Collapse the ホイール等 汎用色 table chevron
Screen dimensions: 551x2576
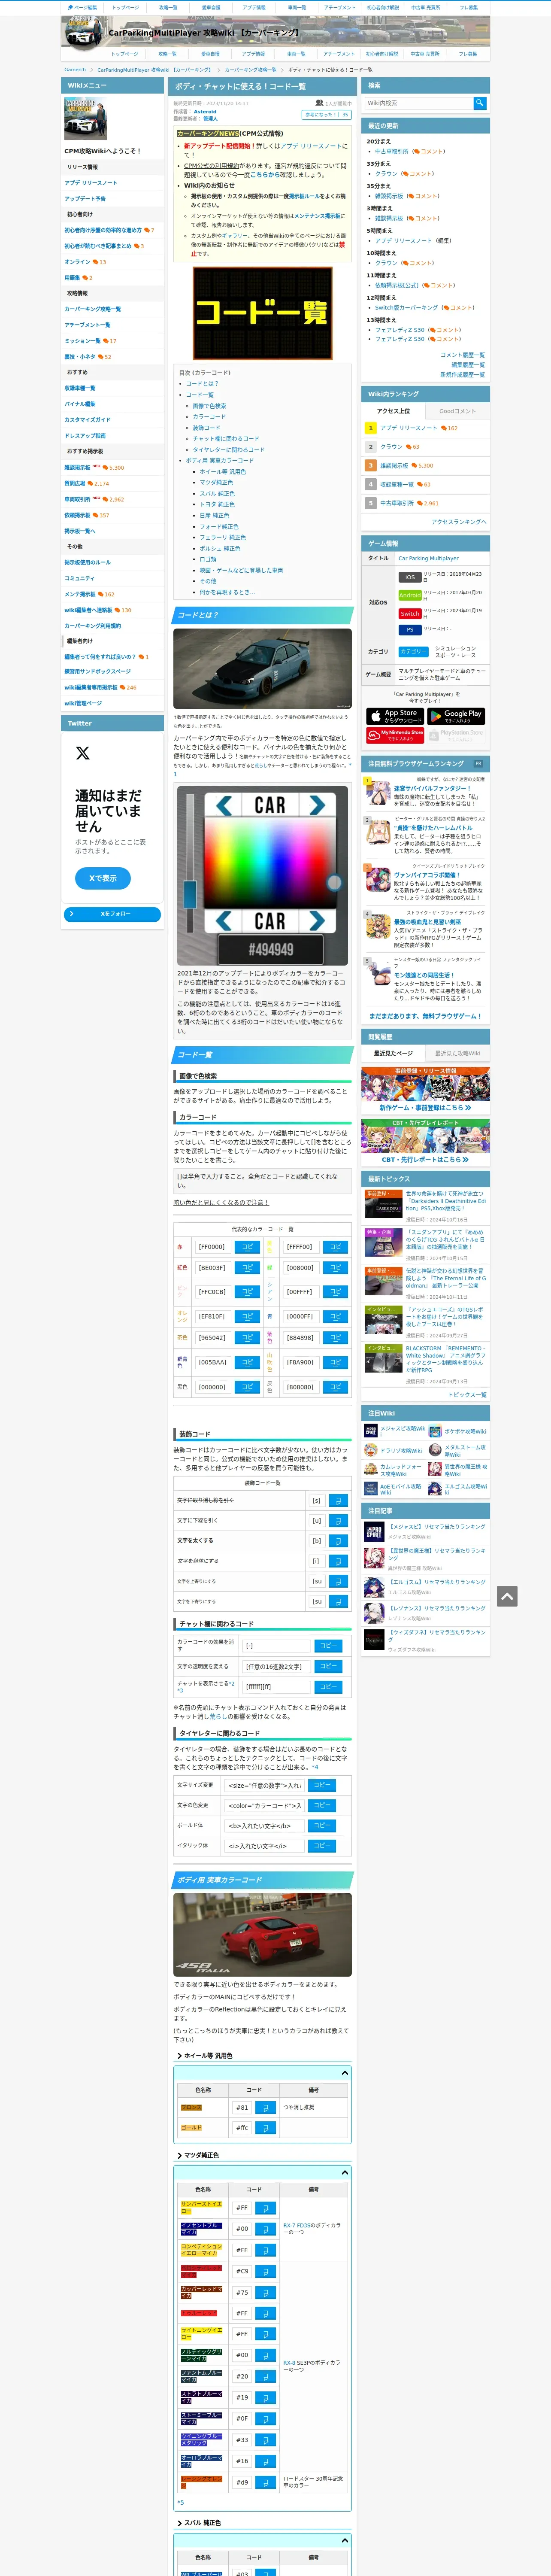pos(345,2073)
